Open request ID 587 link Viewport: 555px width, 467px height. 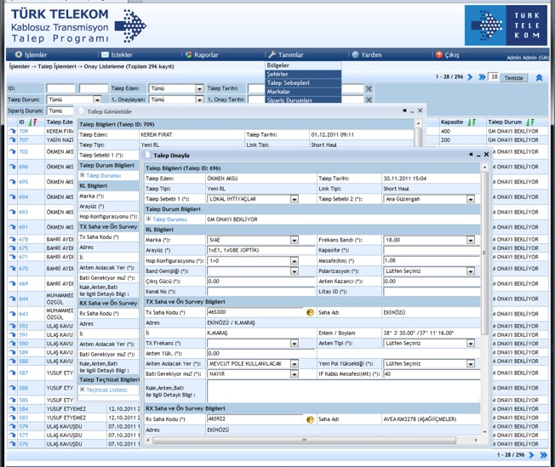(23, 373)
